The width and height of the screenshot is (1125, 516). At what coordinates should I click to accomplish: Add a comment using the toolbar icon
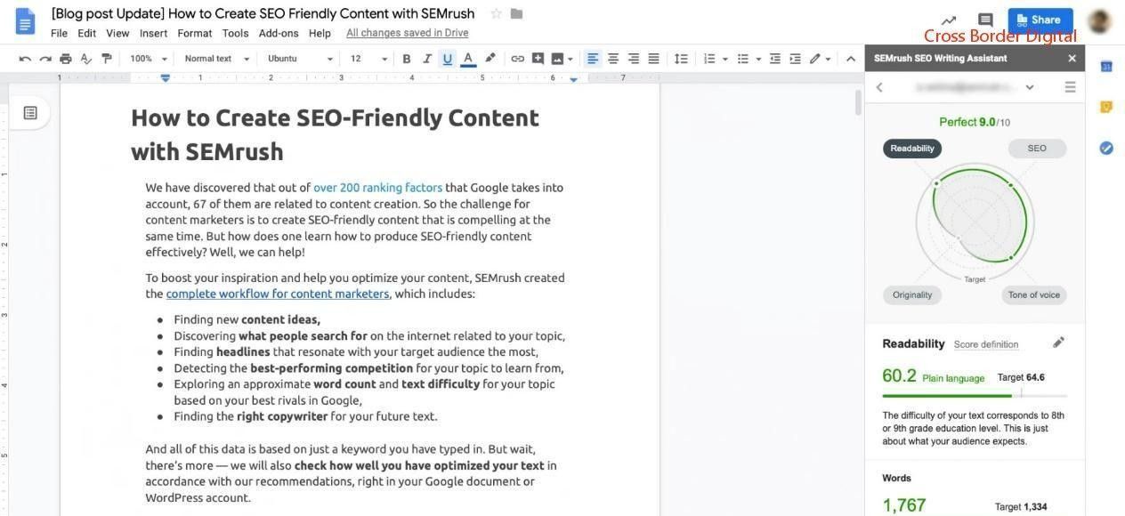538,59
